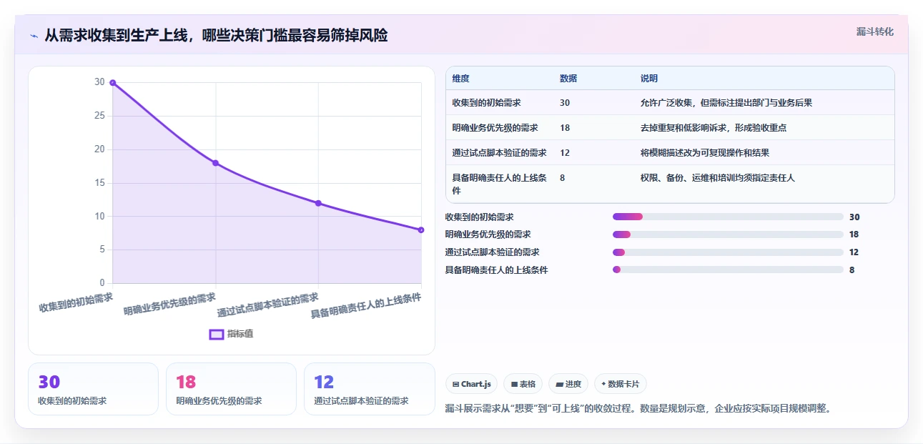Click the main title about 决策门槛
923x444 pixels.
[216, 35]
